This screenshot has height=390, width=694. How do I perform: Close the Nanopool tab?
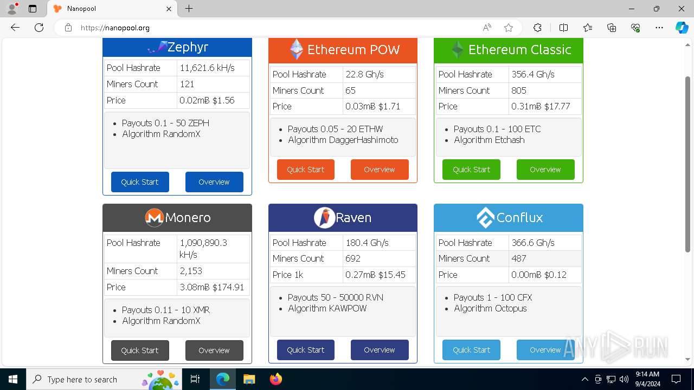169,9
